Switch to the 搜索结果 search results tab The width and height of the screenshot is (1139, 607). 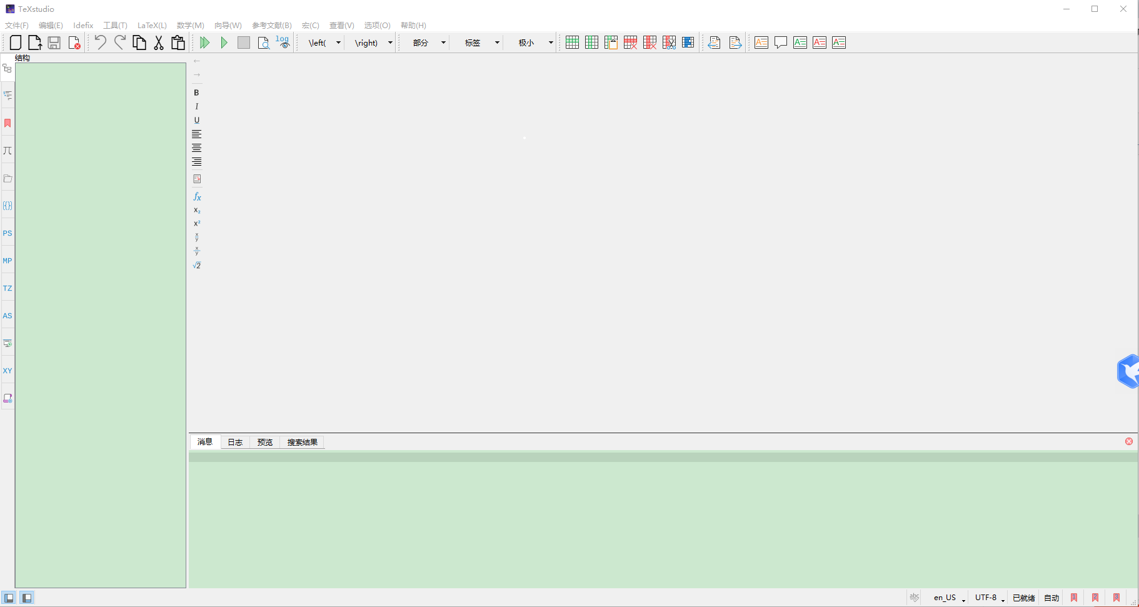303,442
